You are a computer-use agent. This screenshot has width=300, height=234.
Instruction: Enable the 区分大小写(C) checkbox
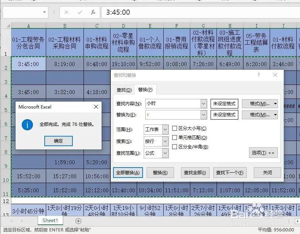[174, 128]
